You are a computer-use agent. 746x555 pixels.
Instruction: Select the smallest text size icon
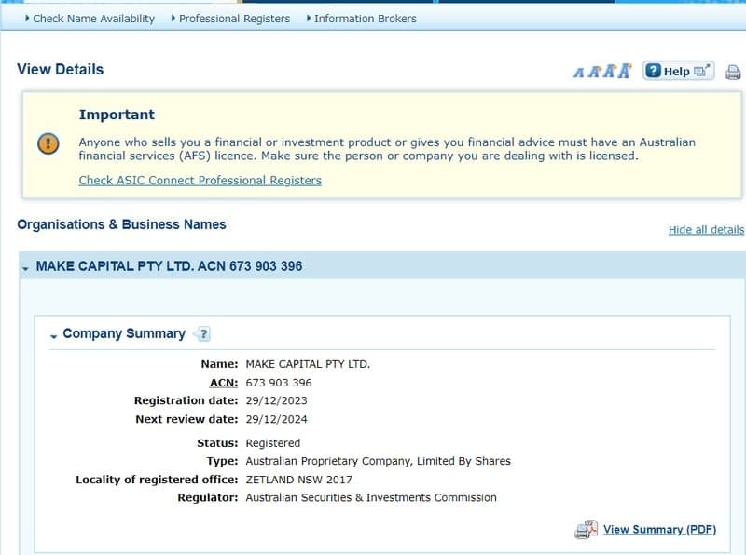pos(578,73)
